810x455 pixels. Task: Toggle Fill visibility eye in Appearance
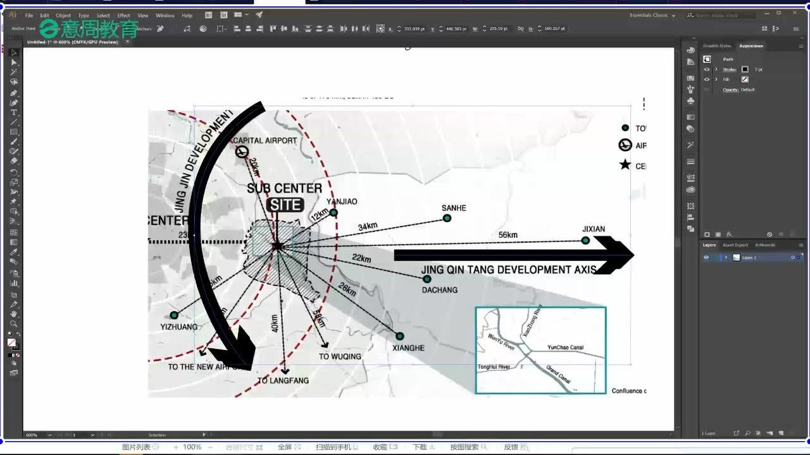pos(707,80)
